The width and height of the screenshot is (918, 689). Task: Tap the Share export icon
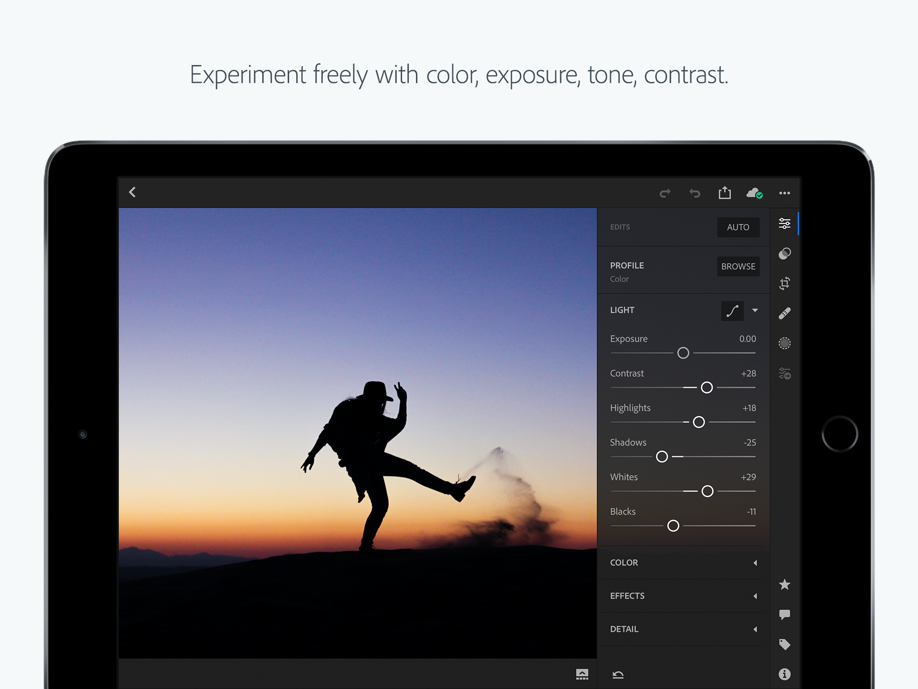pos(725,193)
